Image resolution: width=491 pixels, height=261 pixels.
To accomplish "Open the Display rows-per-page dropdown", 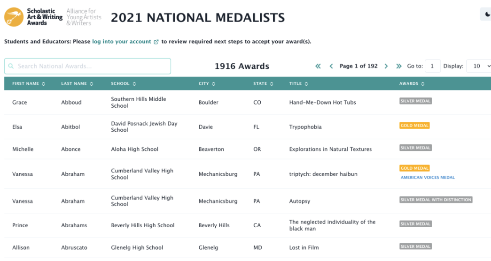I will (x=478, y=66).
